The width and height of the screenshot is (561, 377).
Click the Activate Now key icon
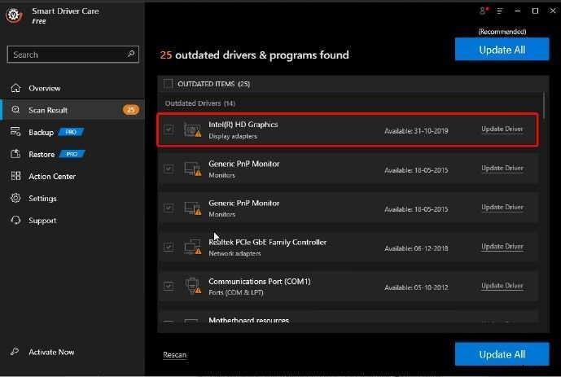15,351
